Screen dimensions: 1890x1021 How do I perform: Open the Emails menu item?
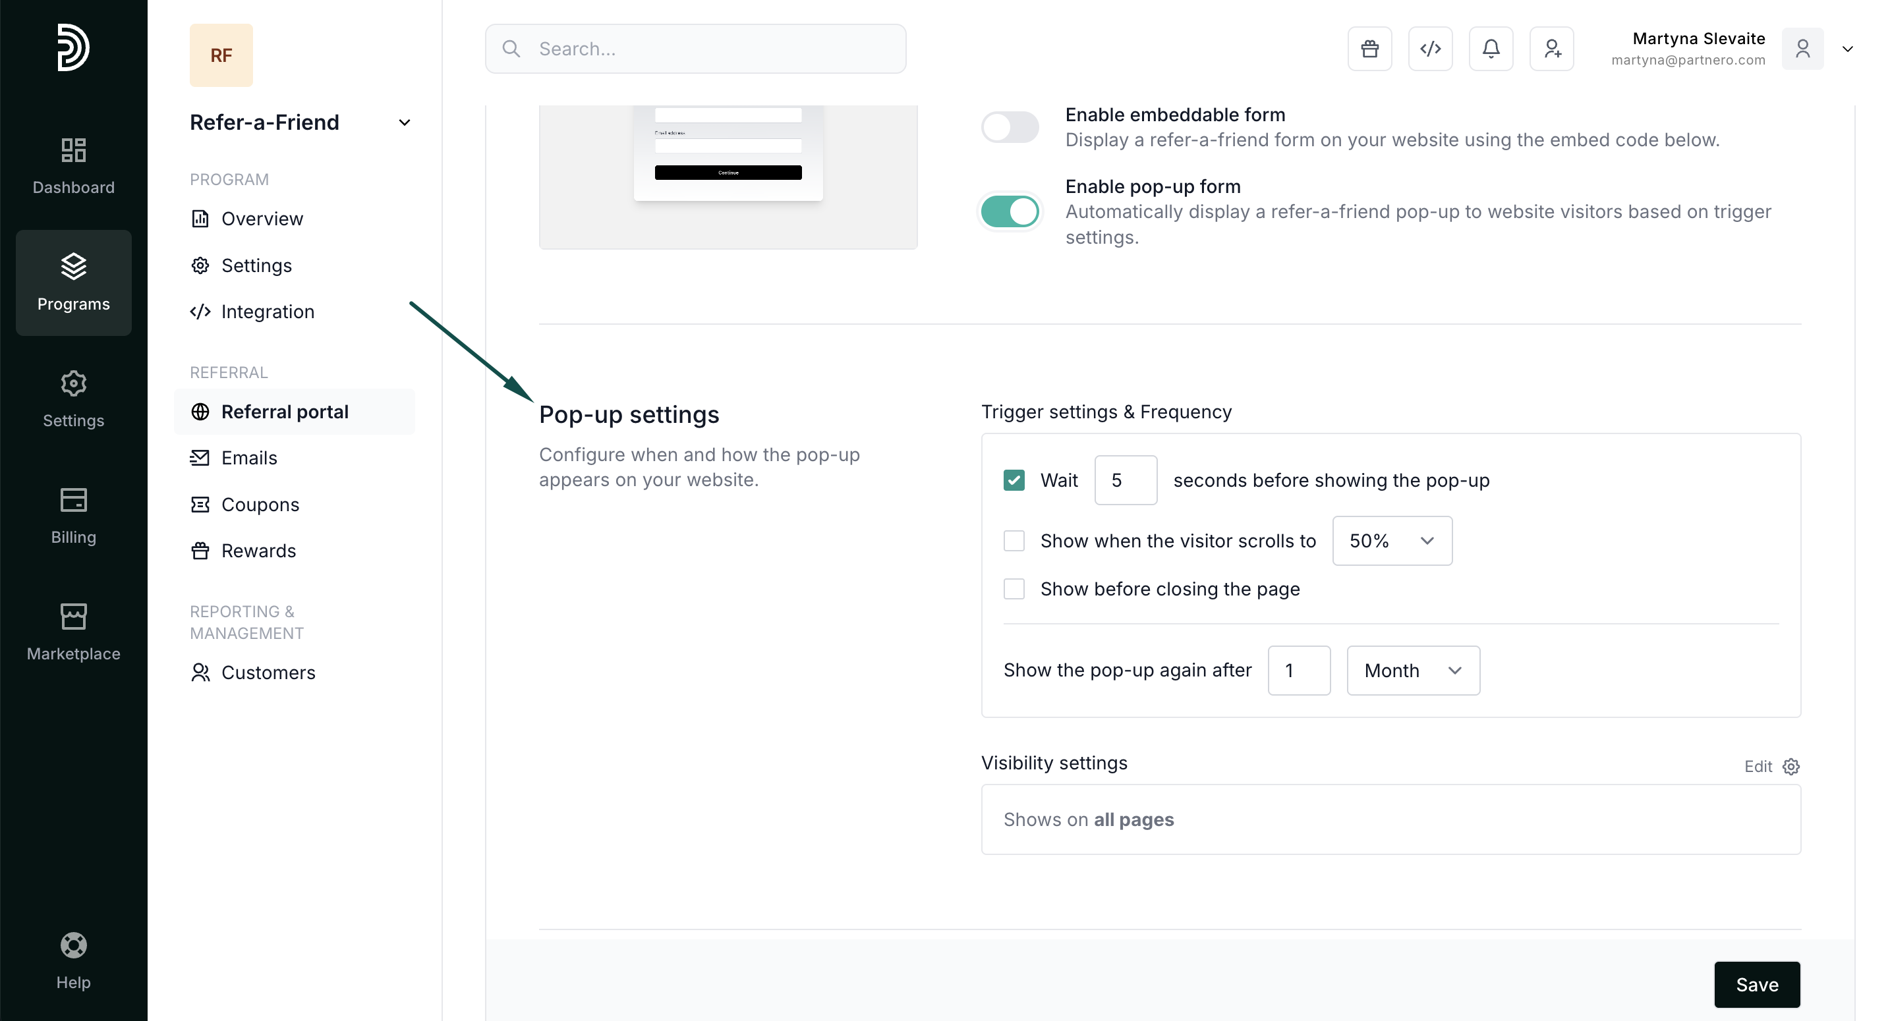(250, 458)
